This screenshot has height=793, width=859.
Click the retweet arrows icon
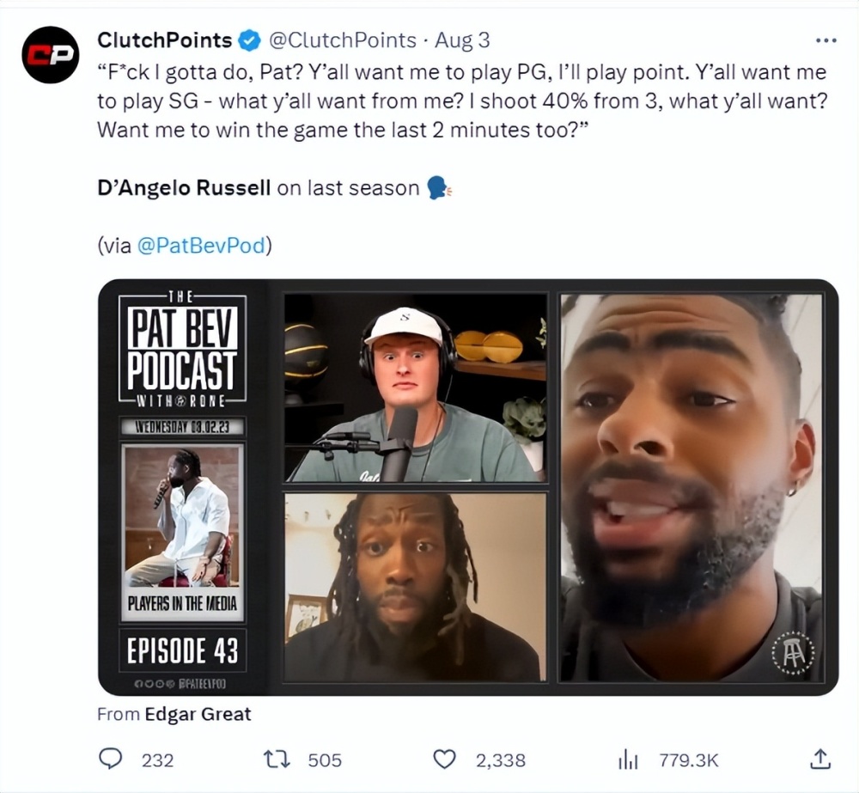(277, 759)
